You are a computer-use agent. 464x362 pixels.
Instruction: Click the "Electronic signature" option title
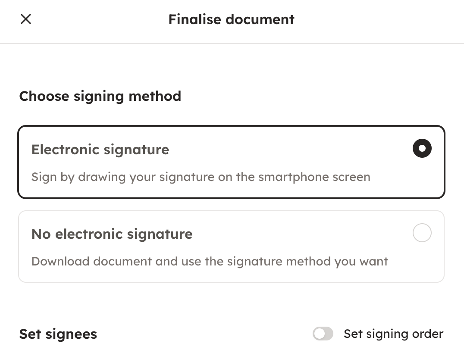[100, 150]
